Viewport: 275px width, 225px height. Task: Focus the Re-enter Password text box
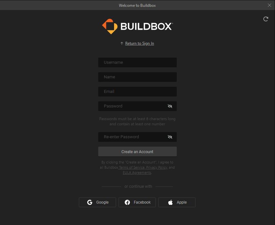132,137
